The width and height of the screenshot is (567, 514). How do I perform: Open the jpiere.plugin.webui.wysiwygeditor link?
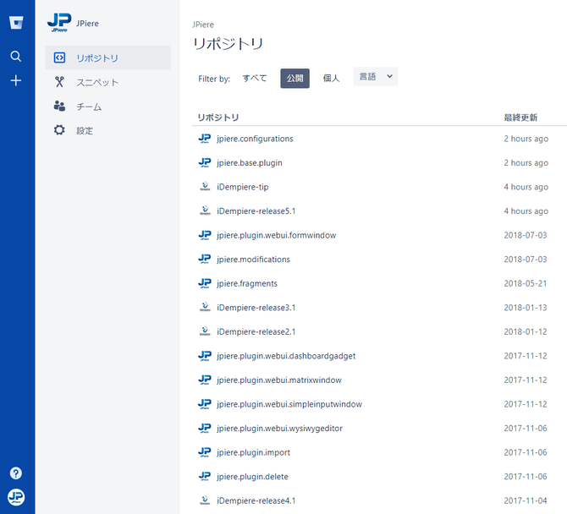click(279, 429)
